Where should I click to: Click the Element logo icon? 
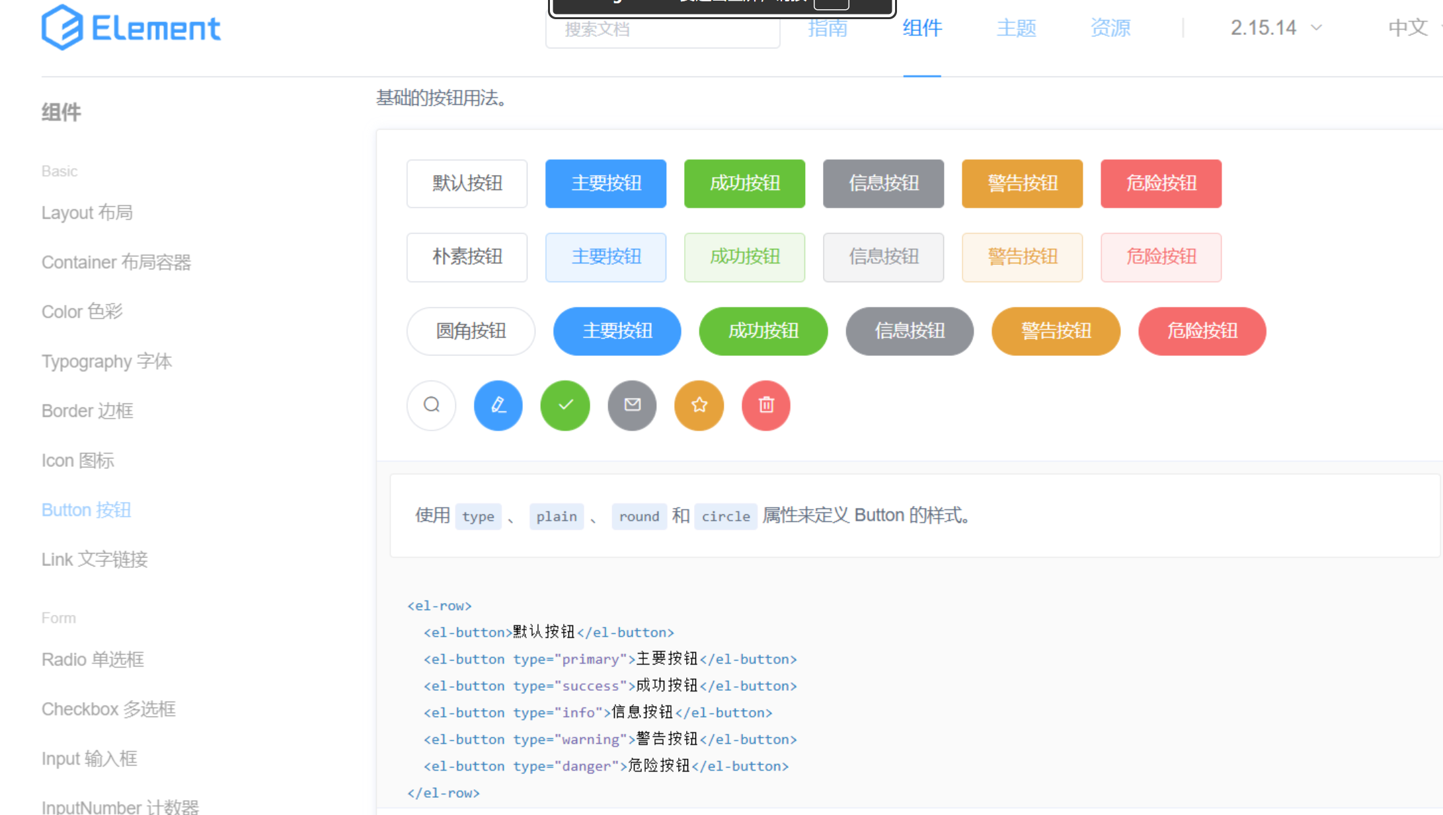[x=62, y=28]
